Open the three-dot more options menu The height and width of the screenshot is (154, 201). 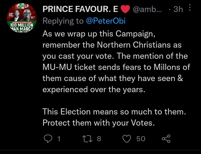pos(190,8)
